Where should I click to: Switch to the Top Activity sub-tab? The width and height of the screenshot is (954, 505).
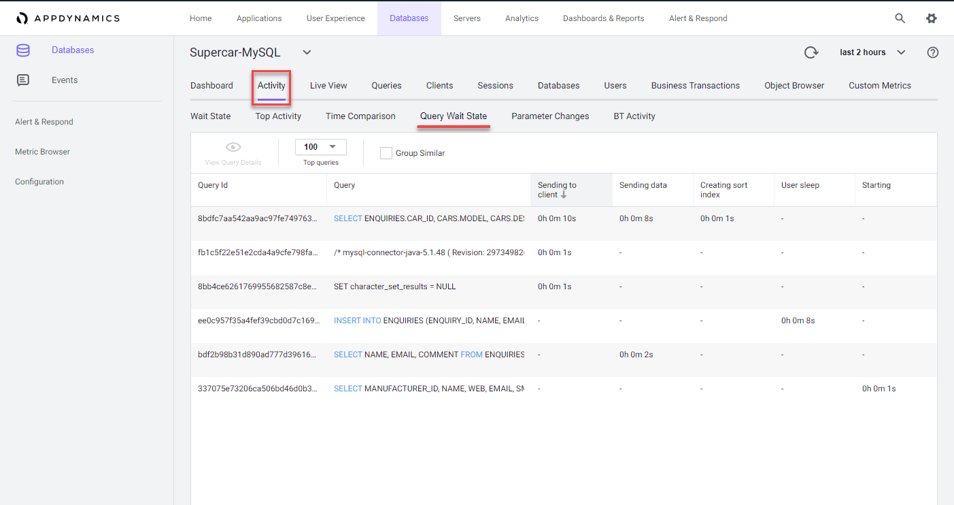coord(278,116)
